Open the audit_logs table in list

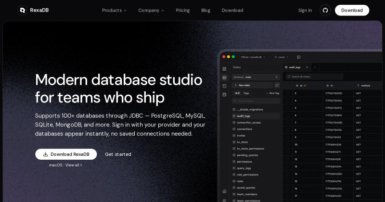coord(256,116)
